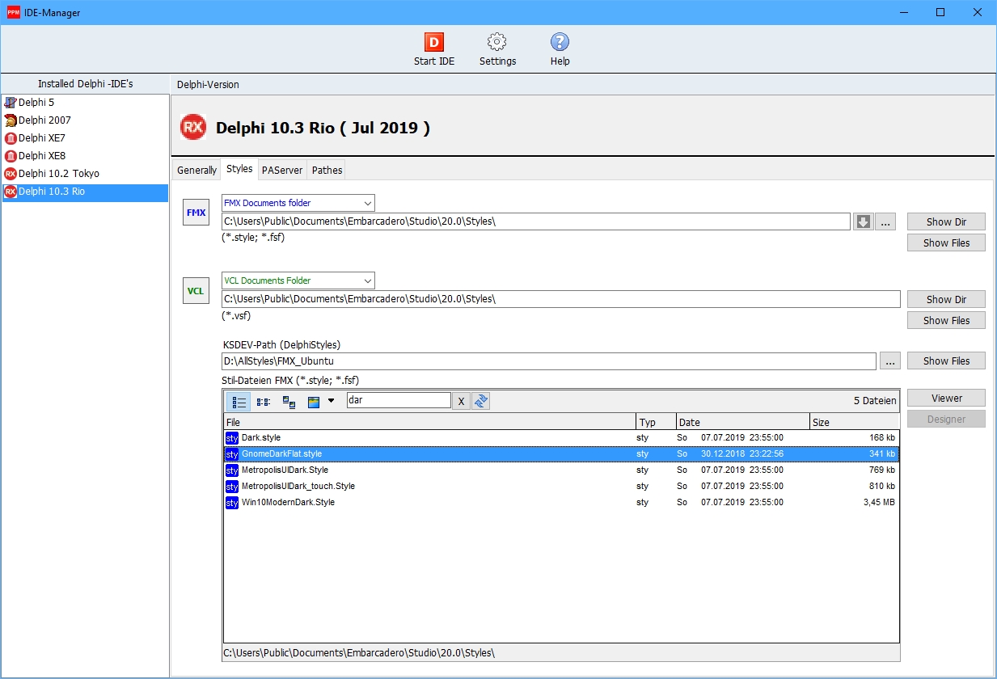This screenshot has width=997, height=679.
Task: Open Settings via the gear icon
Action: pos(497,43)
